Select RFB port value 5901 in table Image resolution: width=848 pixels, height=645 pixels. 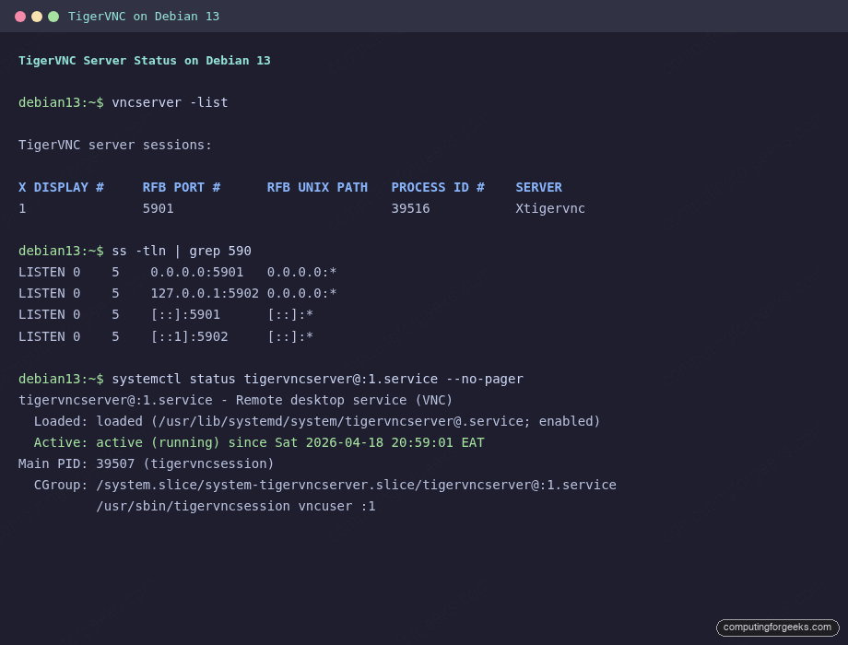tap(158, 208)
